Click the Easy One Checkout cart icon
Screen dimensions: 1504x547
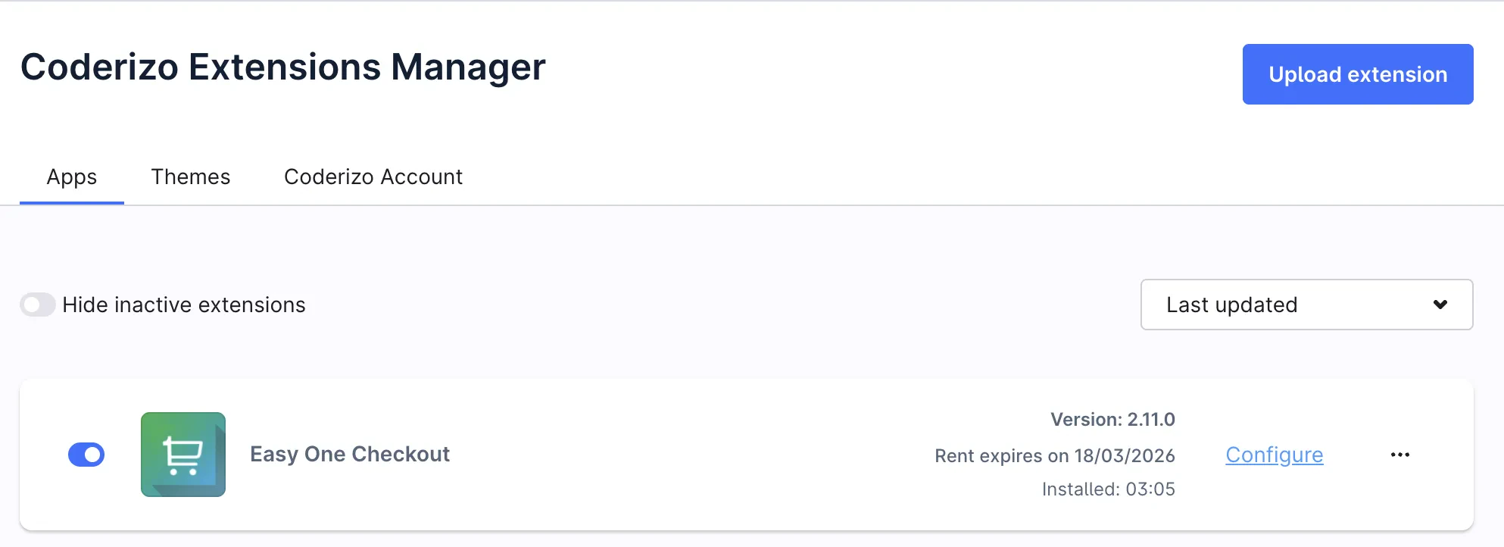(183, 455)
